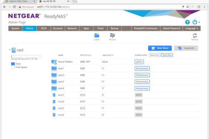Go to the Network tab
This screenshot has height=139, width=209.
[x=72, y=28]
